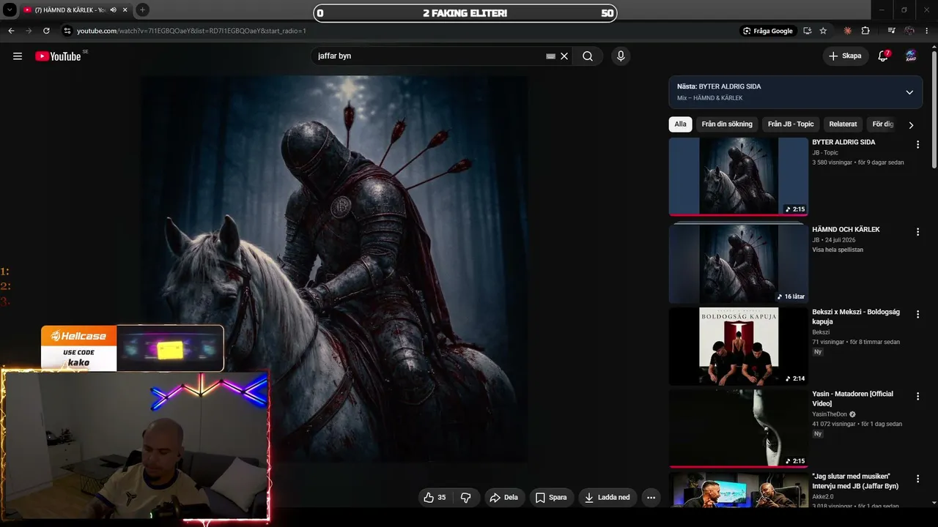Clear the search field with the X
This screenshot has height=527, width=938.
[564, 56]
